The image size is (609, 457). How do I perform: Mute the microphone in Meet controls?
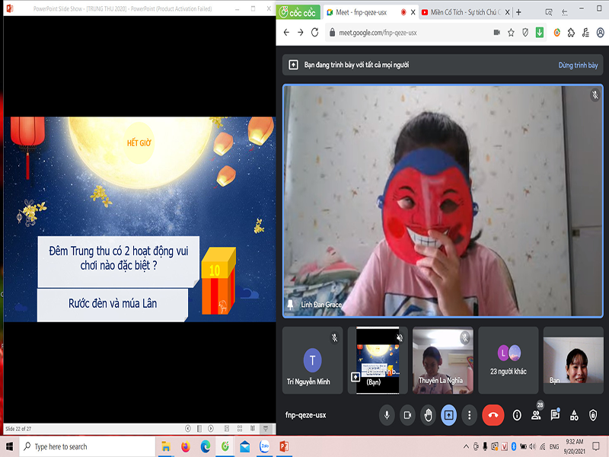387,414
